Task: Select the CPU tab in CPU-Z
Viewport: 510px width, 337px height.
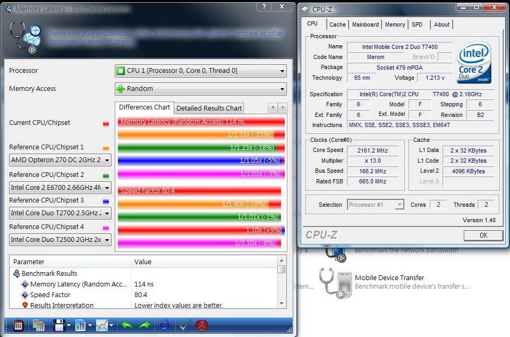Action: click(x=312, y=23)
